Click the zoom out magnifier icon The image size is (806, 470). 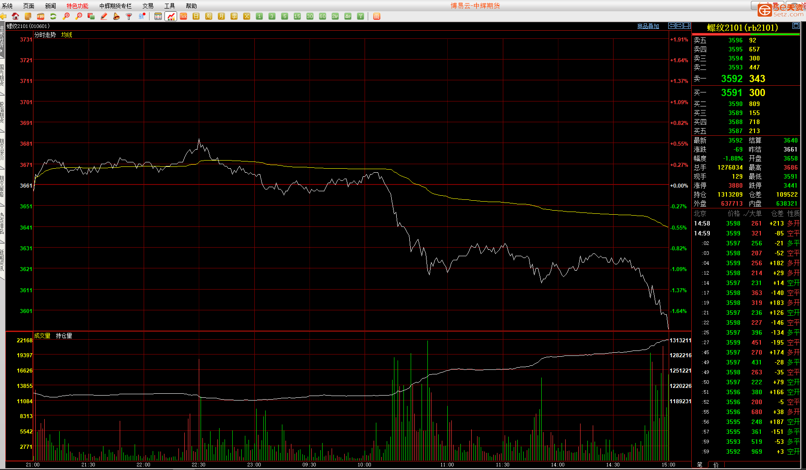pyautogui.click(x=79, y=16)
